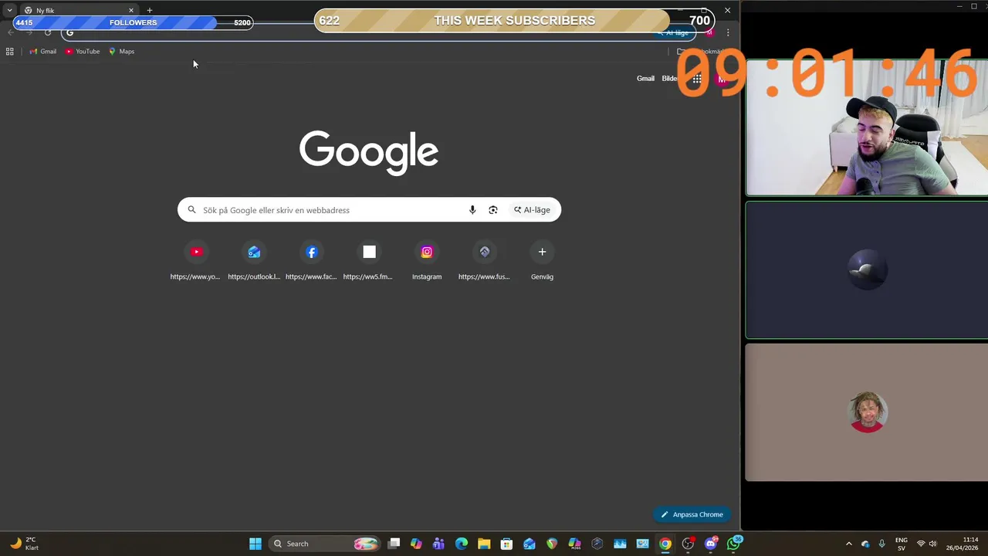Open the Windows Start menu
Screen dimensions: 988x556
pyautogui.click(x=255, y=544)
